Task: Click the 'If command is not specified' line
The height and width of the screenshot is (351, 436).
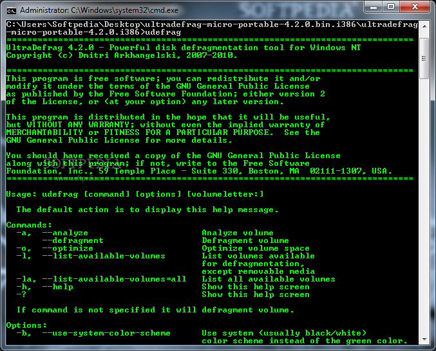Action: click(x=155, y=310)
